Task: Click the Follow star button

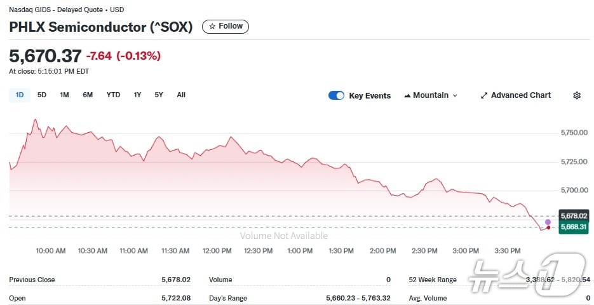Action: pyautogui.click(x=226, y=26)
